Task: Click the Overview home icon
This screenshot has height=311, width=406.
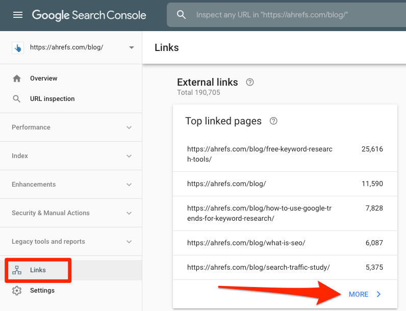Action: [x=17, y=79]
